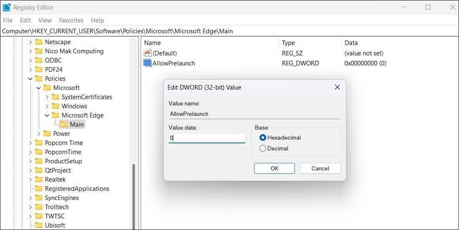Open the Favorites menu
Screen dimensions: 459x230
click(x=71, y=20)
